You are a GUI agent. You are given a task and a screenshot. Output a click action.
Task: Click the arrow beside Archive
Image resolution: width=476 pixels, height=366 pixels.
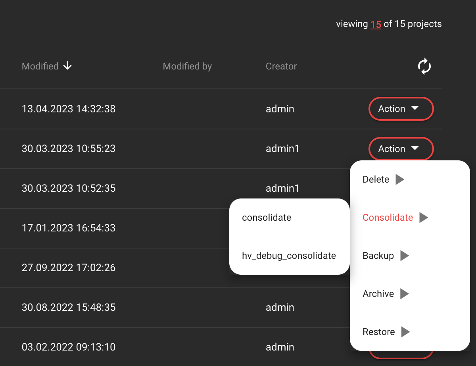[x=404, y=294]
